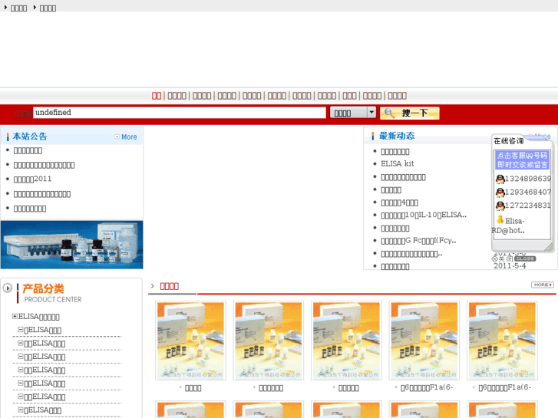
Task: Click the 最新动态 section heading
Action: [x=397, y=136]
